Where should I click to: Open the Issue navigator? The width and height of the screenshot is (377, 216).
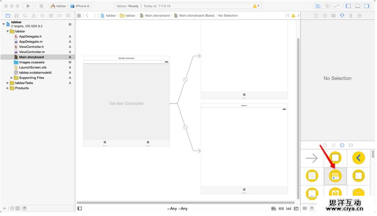pyautogui.click(x=33, y=16)
